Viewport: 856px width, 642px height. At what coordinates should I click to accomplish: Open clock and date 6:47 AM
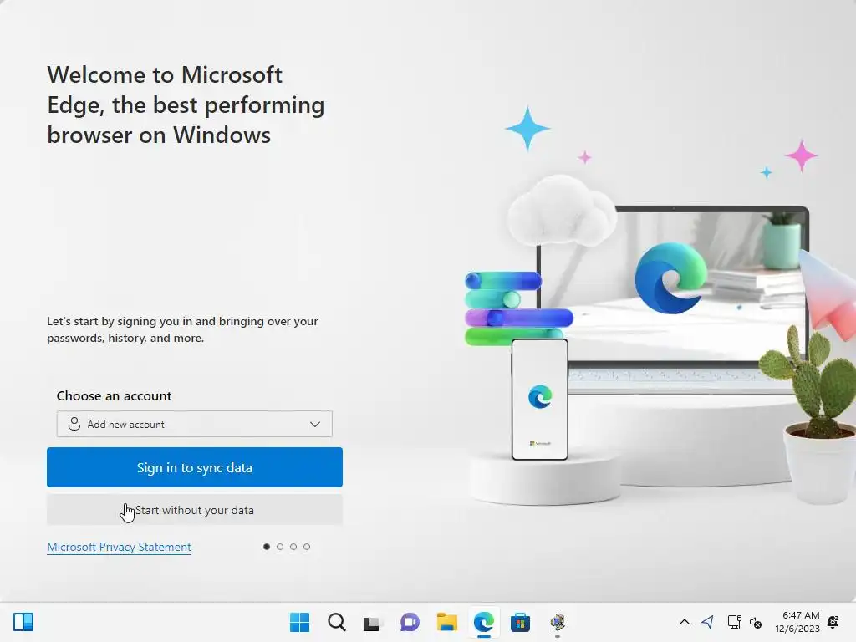pyautogui.click(x=797, y=622)
